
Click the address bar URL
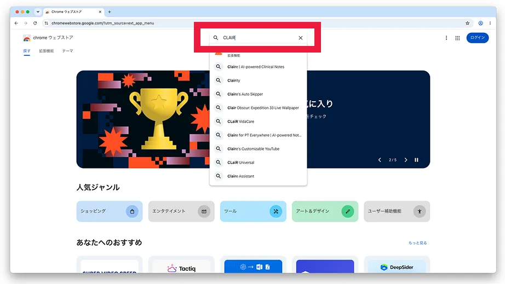(x=103, y=23)
